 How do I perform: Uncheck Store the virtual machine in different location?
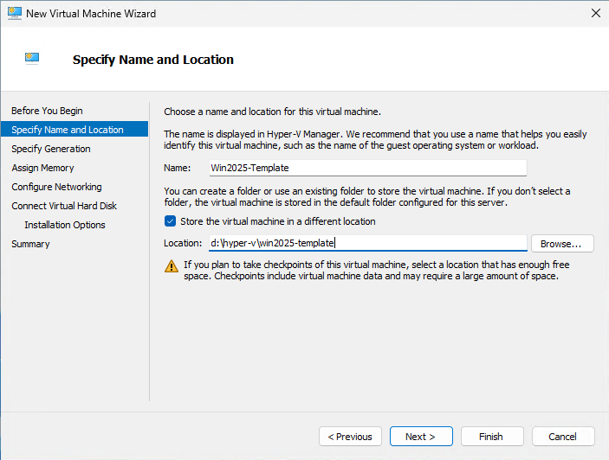pos(170,221)
